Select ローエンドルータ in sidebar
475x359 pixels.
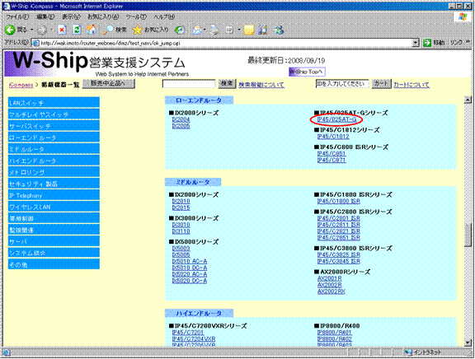(x=54, y=138)
